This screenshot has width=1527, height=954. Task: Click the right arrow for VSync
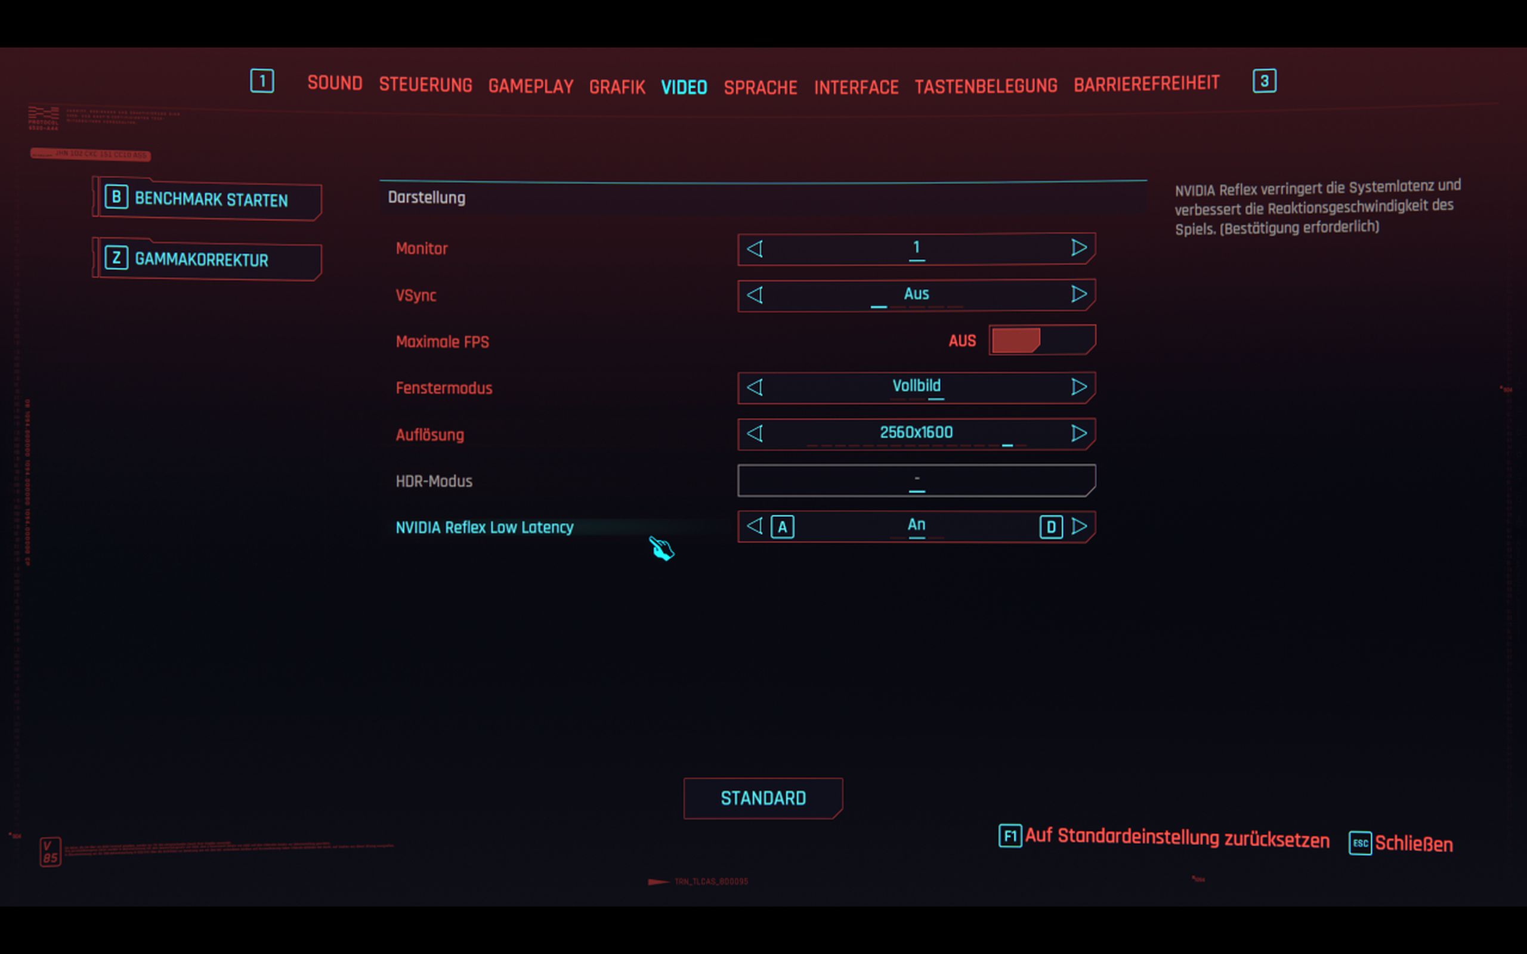[x=1078, y=294]
